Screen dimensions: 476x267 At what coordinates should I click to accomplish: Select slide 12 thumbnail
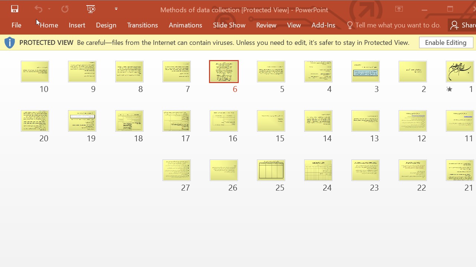413,121
